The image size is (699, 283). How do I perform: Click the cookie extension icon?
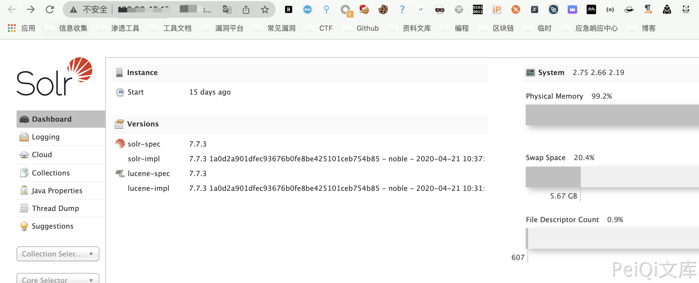383,10
